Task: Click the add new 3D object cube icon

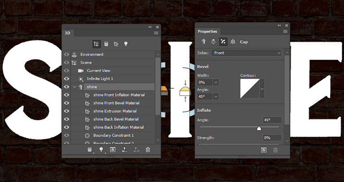Action: point(113,150)
